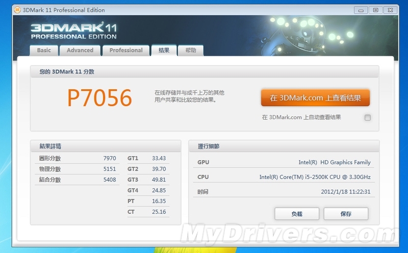
Task: Enable automatic result viewing on 3DMark.com checkbox
Action: [x=368, y=118]
